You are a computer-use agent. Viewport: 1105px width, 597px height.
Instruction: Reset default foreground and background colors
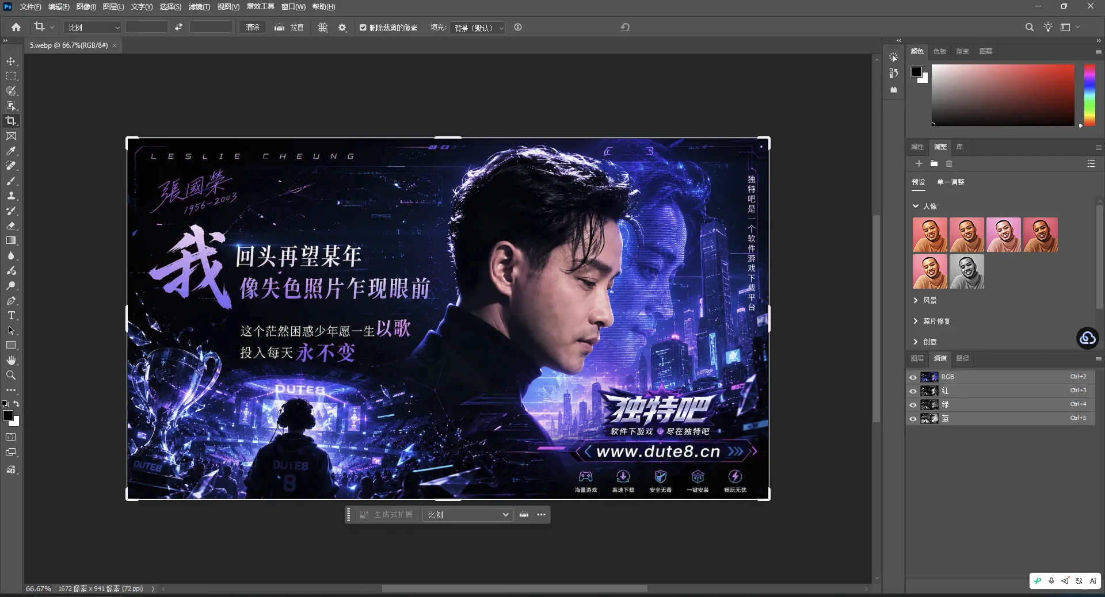[5, 404]
